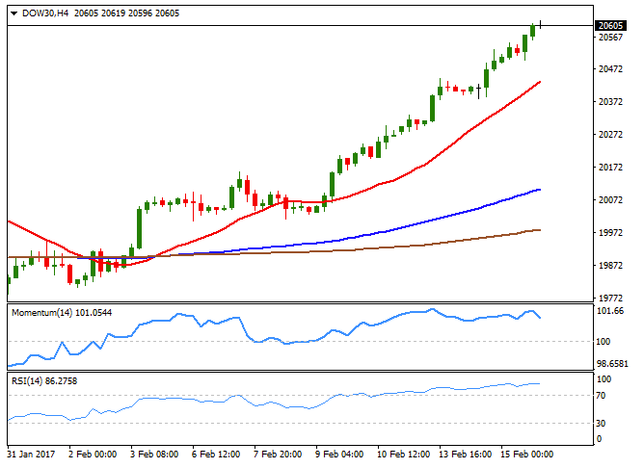Viewport: 644px width, 468px height.
Task: Click the current price label 20605
Action: pos(610,25)
